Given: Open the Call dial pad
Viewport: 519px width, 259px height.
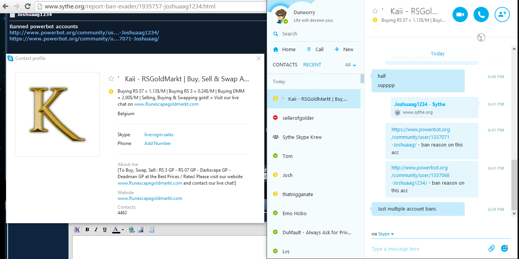Looking at the screenshot, I should point(315,49).
